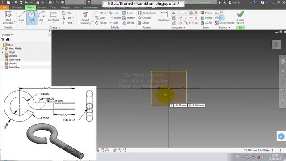The height and width of the screenshot is (161, 286).
Task: Click Sign In
Action: [234, 2]
